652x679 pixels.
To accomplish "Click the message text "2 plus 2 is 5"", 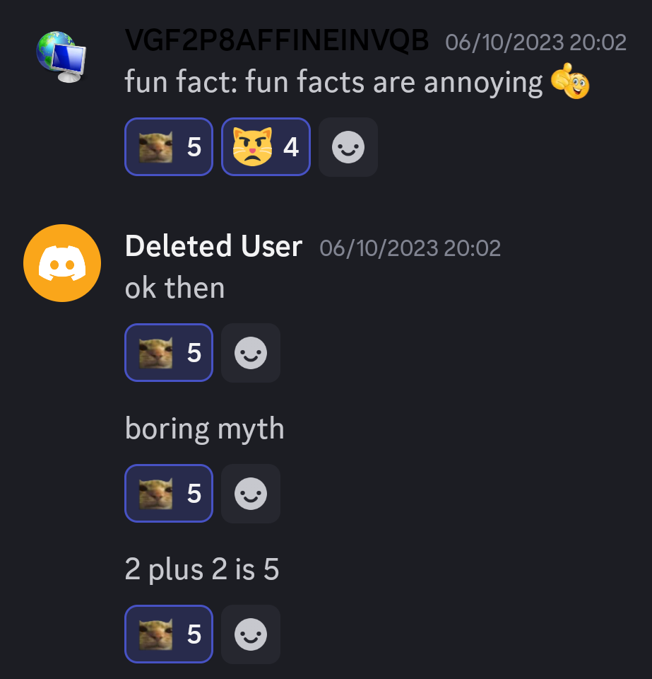I will [202, 569].
